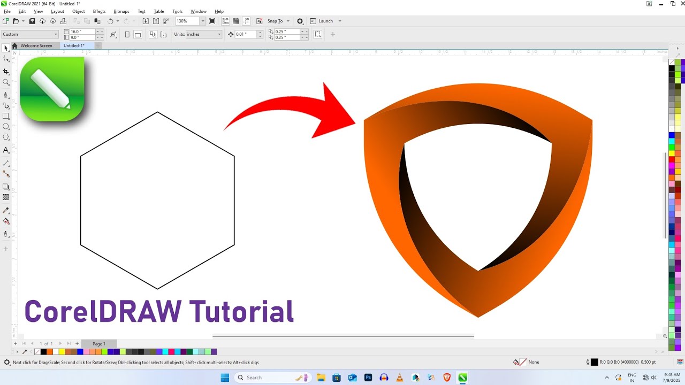Select the Parallel Dimension tool

tap(6, 163)
